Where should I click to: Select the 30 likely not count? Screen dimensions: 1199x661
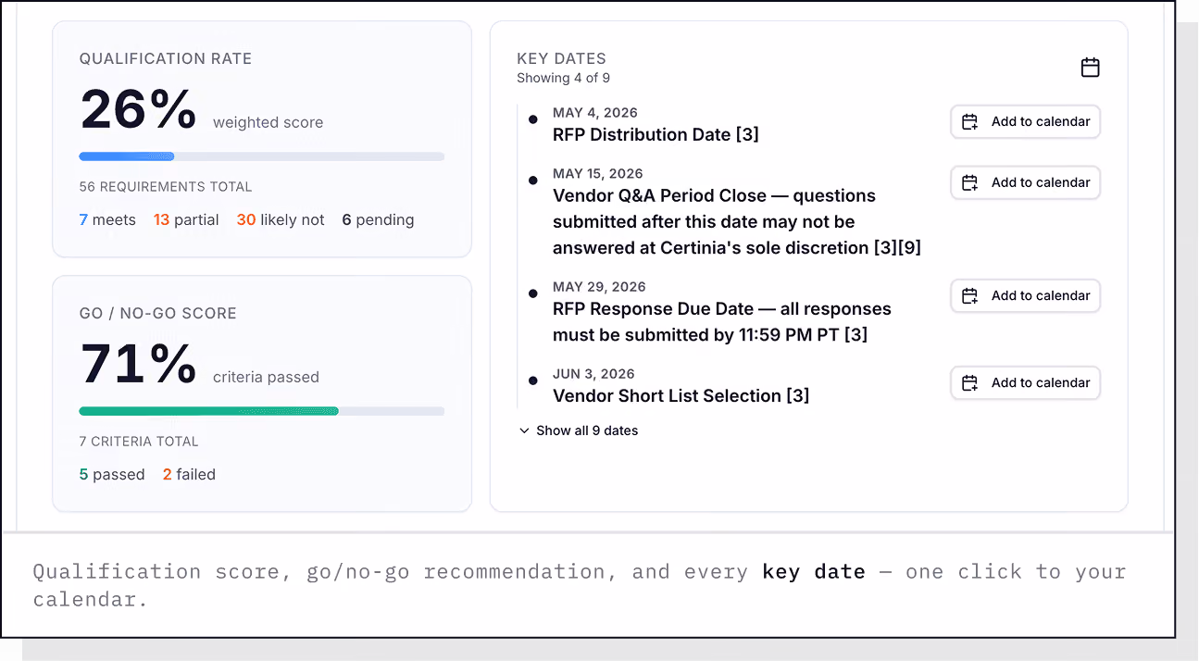click(x=281, y=219)
